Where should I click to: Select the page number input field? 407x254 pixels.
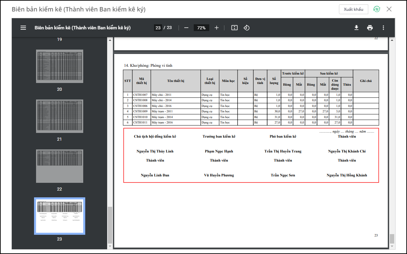tap(158, 28)
